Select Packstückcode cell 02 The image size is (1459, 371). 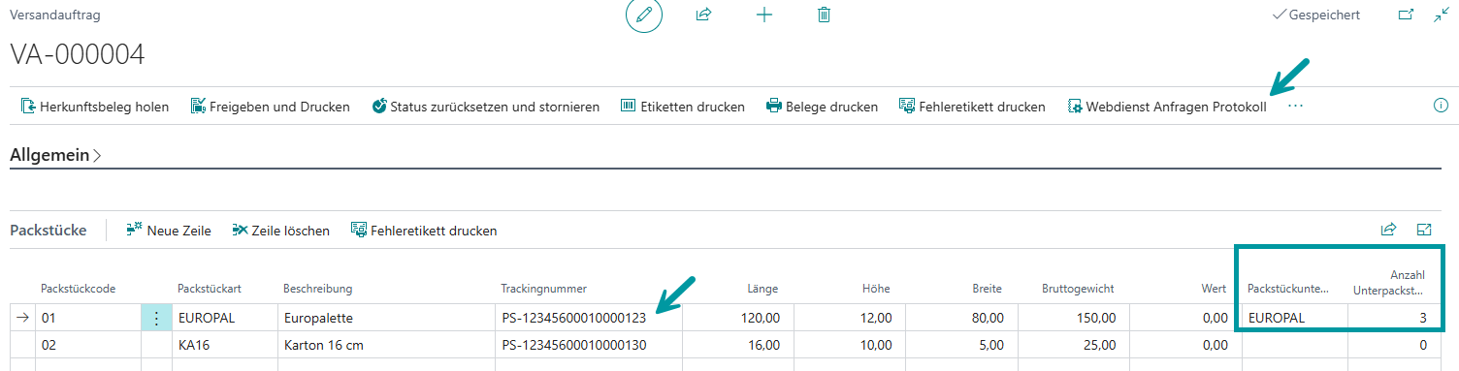click(x=87, y=345)
